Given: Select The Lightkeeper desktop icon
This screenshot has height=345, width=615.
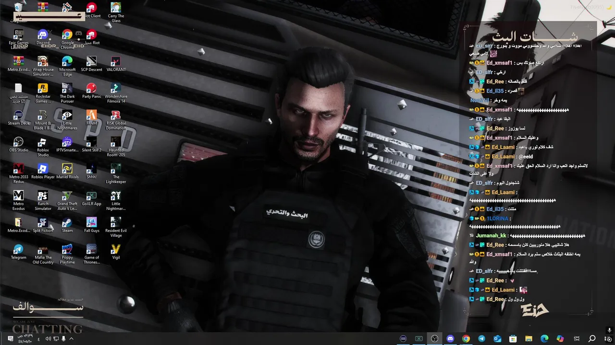Looking at the screenshot, I should (116, 173).
